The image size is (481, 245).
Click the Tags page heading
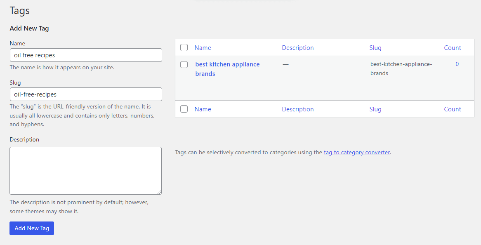(x=19, y=10)
